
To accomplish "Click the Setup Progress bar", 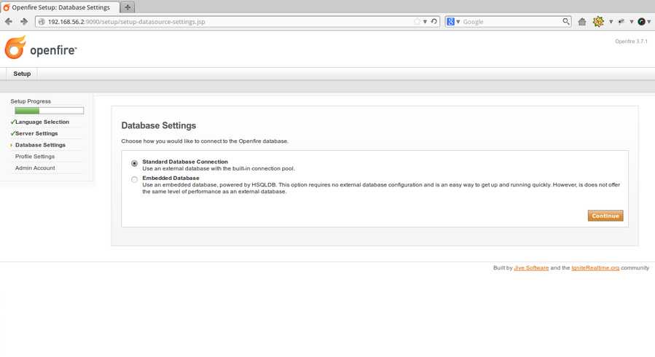I will tap(50, 111).
